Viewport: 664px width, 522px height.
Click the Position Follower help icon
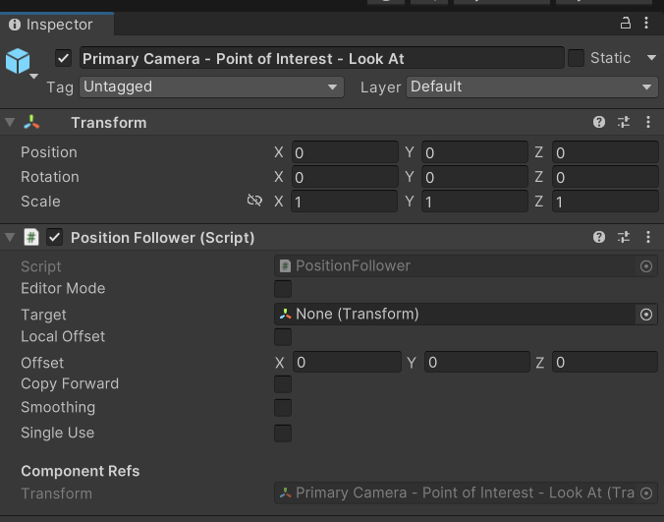(x=599, y=237)
